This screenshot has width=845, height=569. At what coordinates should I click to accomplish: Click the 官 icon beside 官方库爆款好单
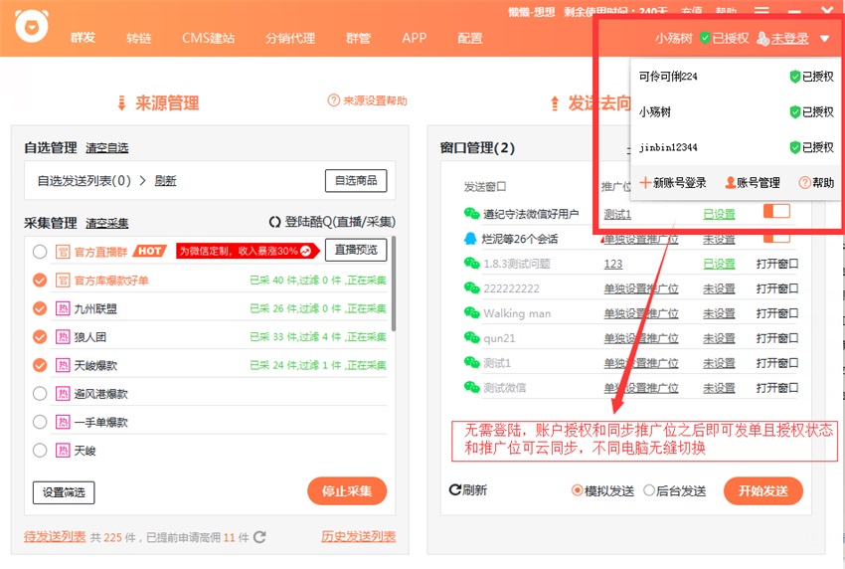click(x=63, y=280)
